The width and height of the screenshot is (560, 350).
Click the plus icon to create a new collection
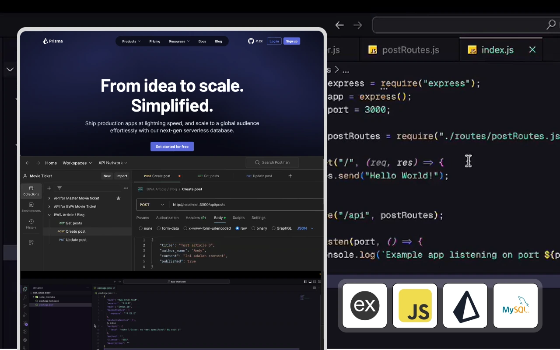[49, 188]
